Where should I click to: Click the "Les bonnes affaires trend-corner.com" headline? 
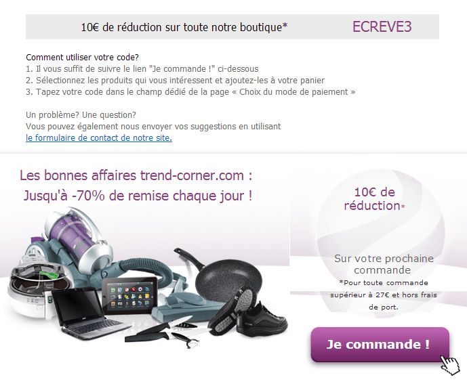pyautogui.click(x=136, y=175)
